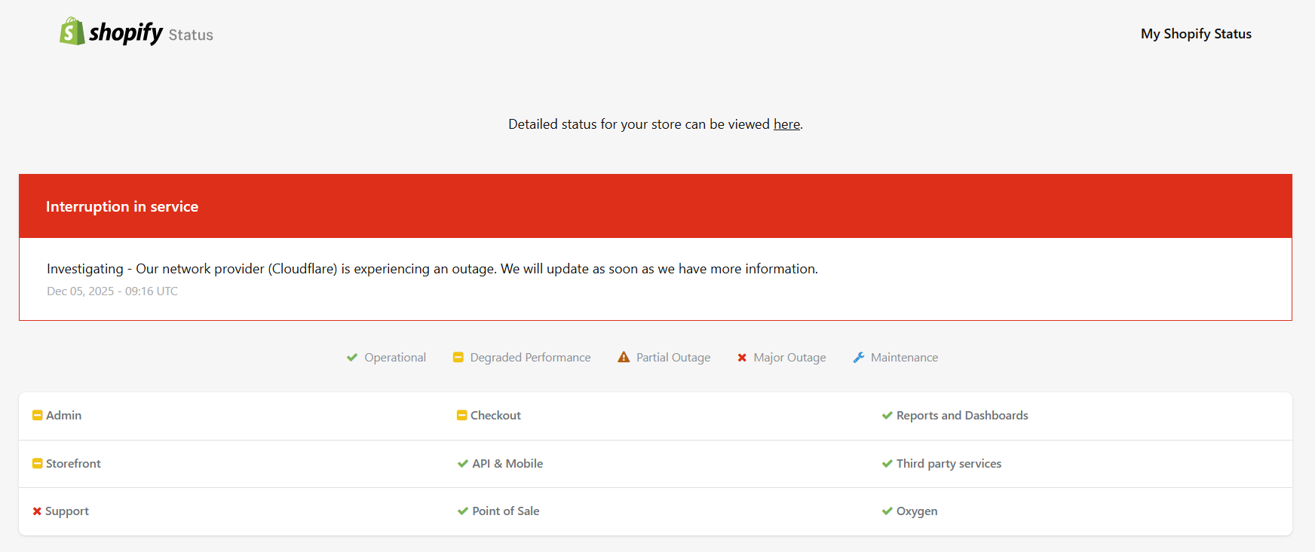Click the yellow status icon beside Checkout

click(x=461, y=416)
